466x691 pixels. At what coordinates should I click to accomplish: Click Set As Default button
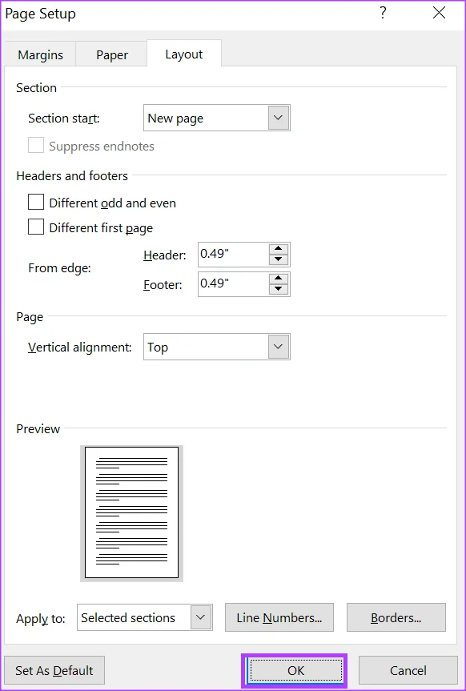[x=54, y=670]
